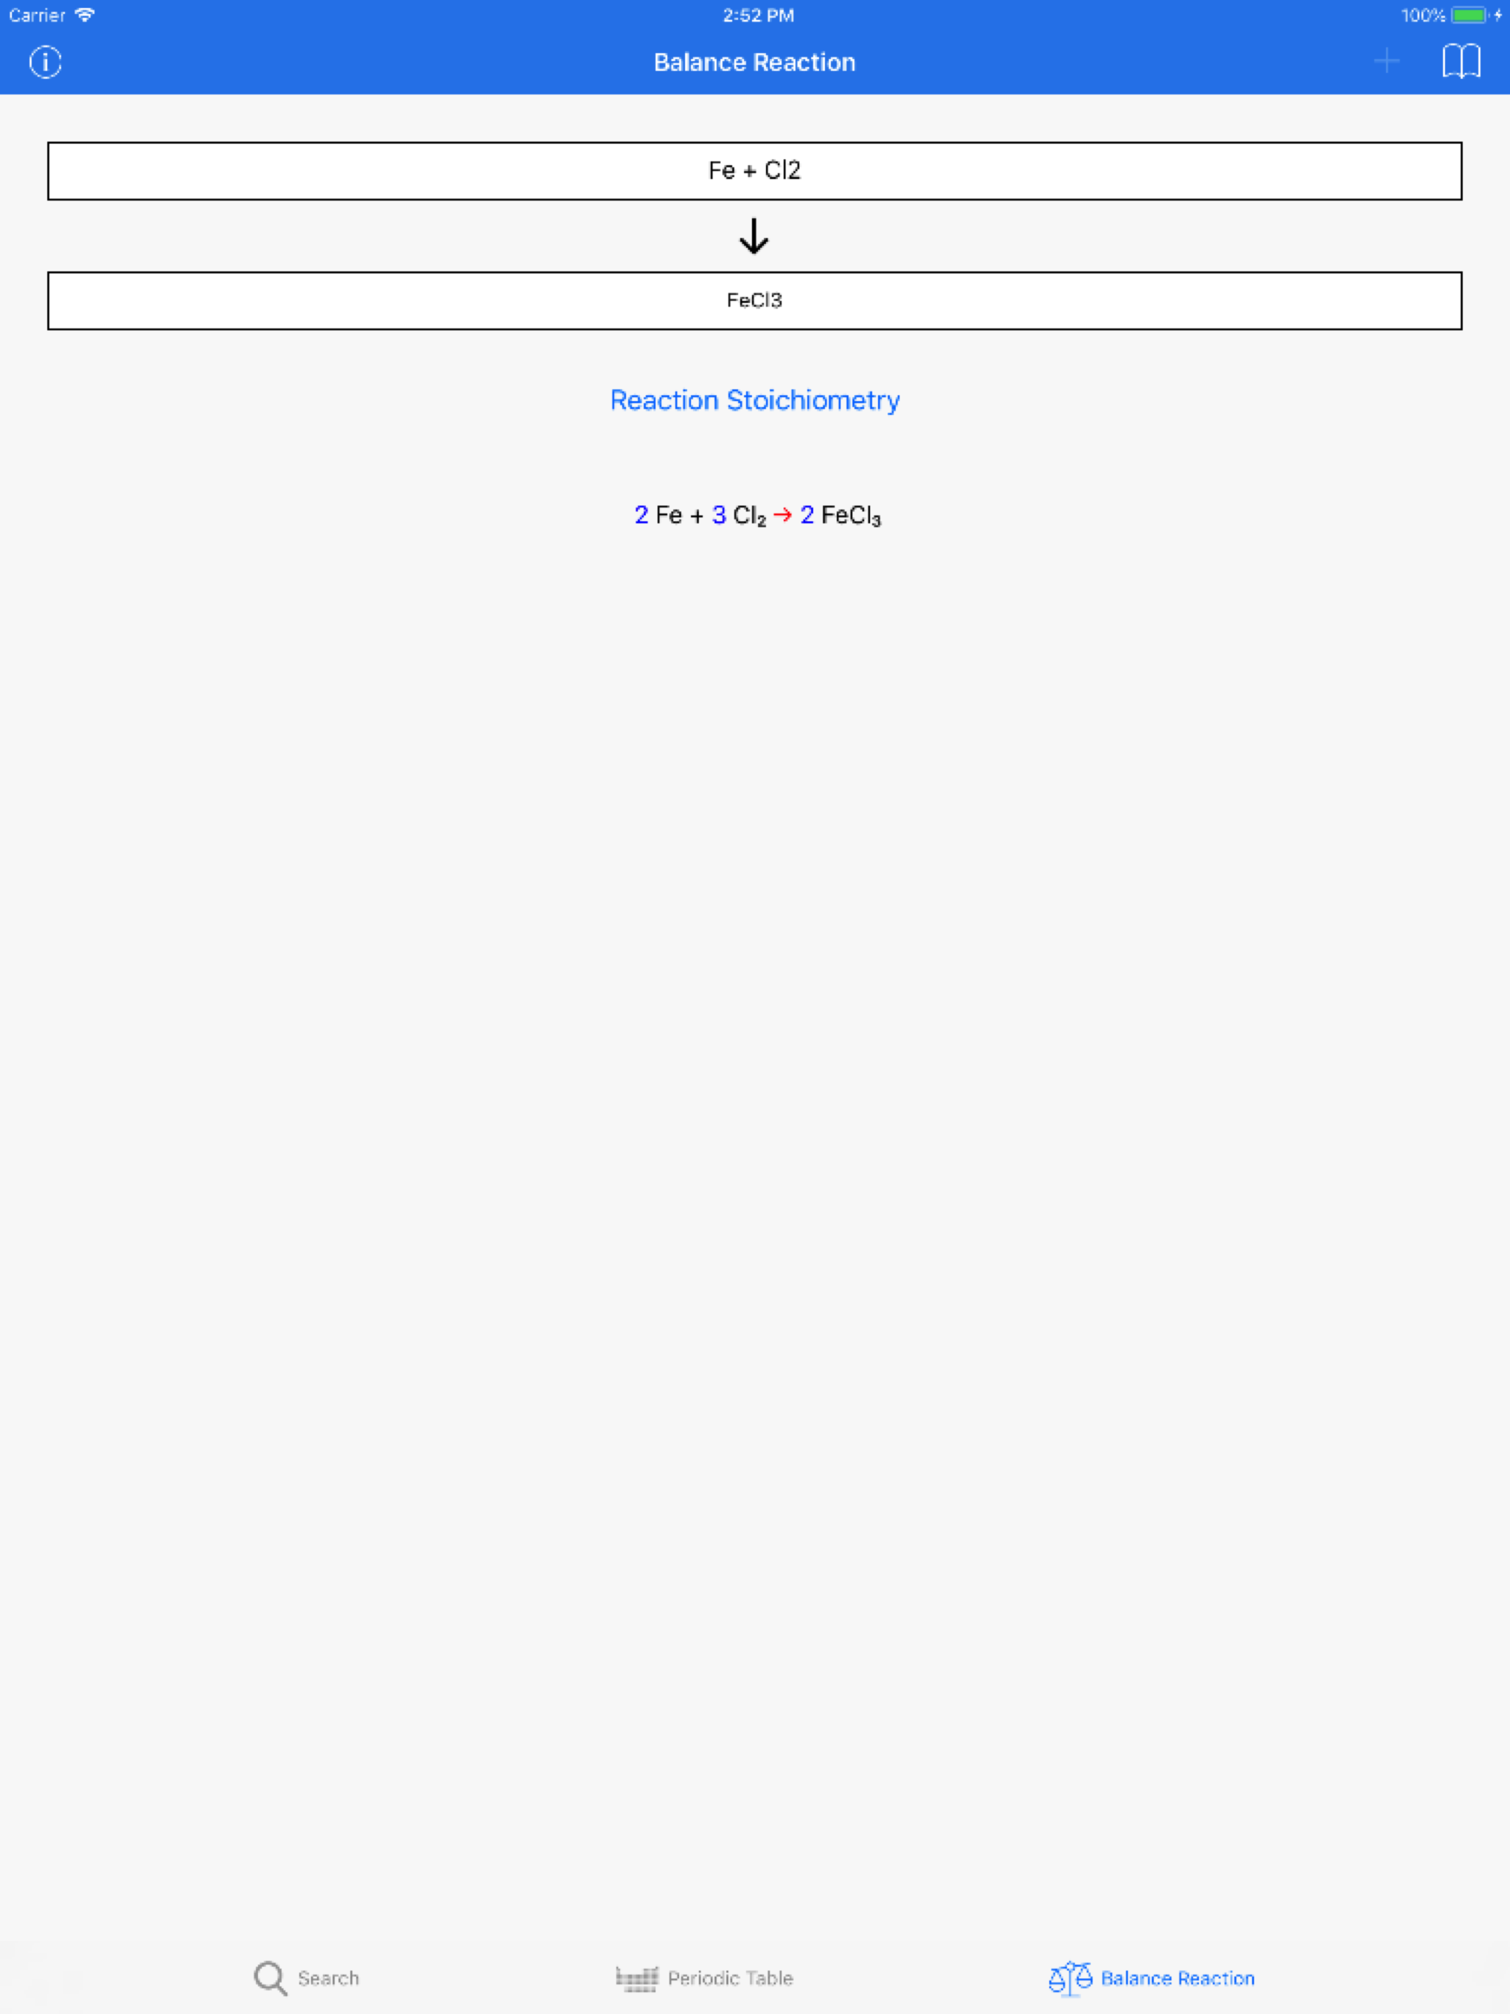The image size is (1510, 2014).
Task: Open the book library icon
Action: 1461,61
